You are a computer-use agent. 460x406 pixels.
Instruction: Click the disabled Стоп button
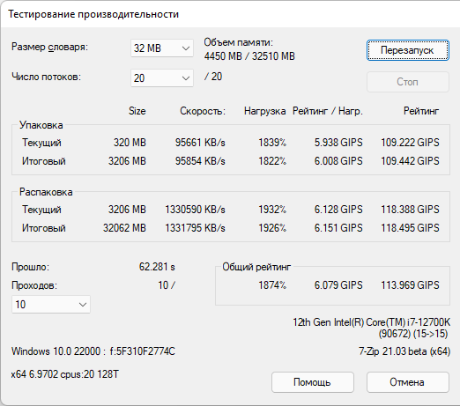coord(408,82)
